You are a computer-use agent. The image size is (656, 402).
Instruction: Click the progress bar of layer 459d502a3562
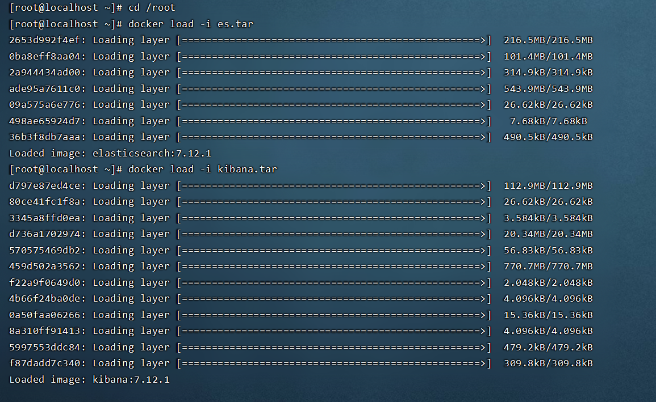tap(334, 266)
